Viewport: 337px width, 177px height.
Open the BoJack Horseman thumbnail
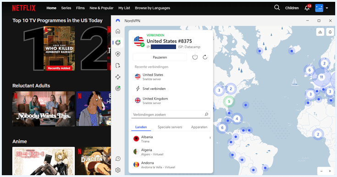pyautogui.click(x=94, y=109)
